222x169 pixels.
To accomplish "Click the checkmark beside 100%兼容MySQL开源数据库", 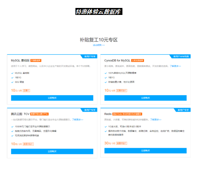I will [x=106, y=73].
